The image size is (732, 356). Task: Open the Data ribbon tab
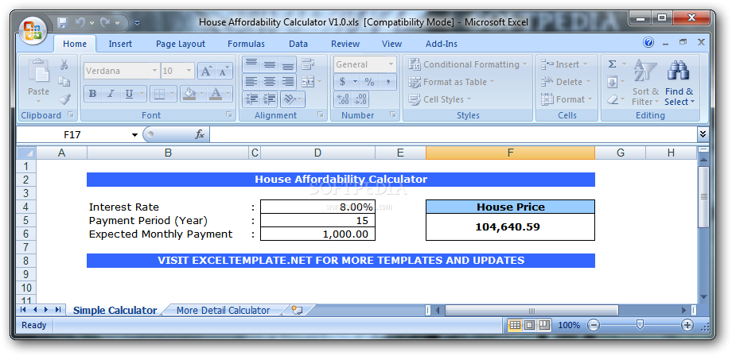click(298, 44)
